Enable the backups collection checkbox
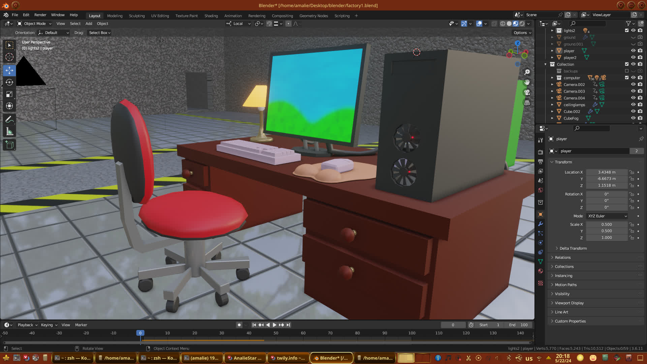Viewport: 647px width, 364px height. click(627, 71)
